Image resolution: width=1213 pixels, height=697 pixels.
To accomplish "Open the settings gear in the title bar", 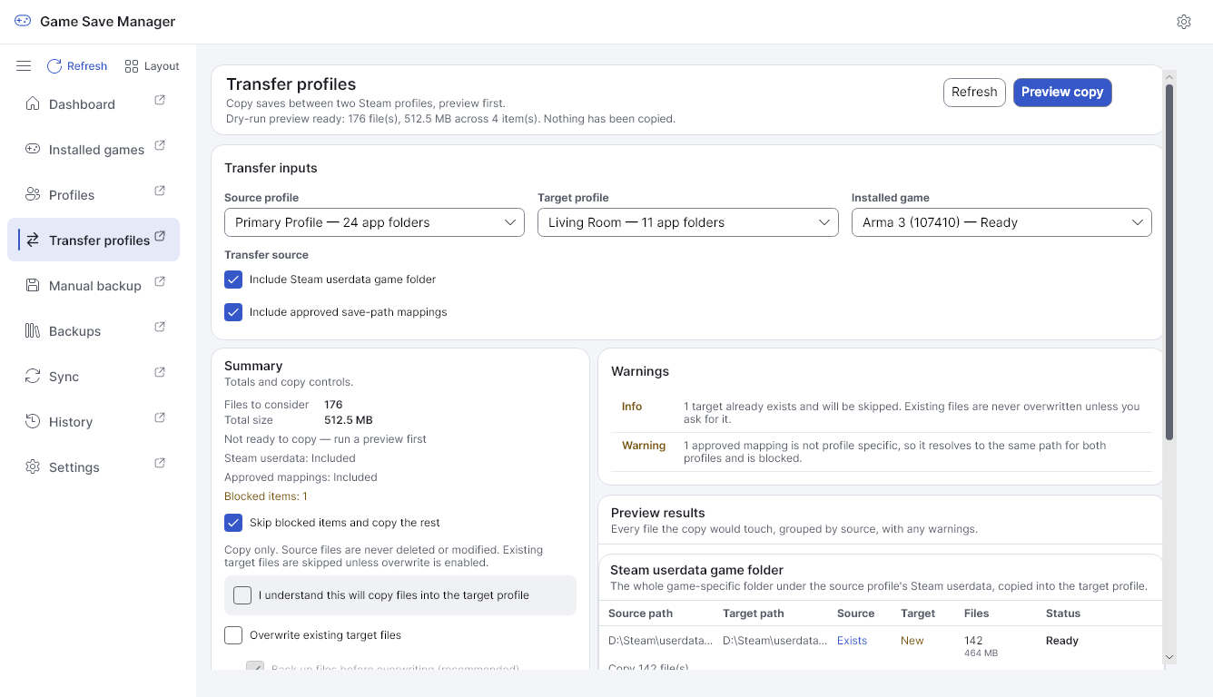I will tap(1184, 22).
